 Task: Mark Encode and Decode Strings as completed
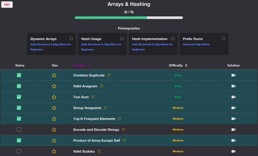[x=19, y=130]
